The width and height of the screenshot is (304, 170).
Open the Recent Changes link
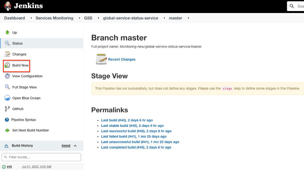[x=122, y=59]
